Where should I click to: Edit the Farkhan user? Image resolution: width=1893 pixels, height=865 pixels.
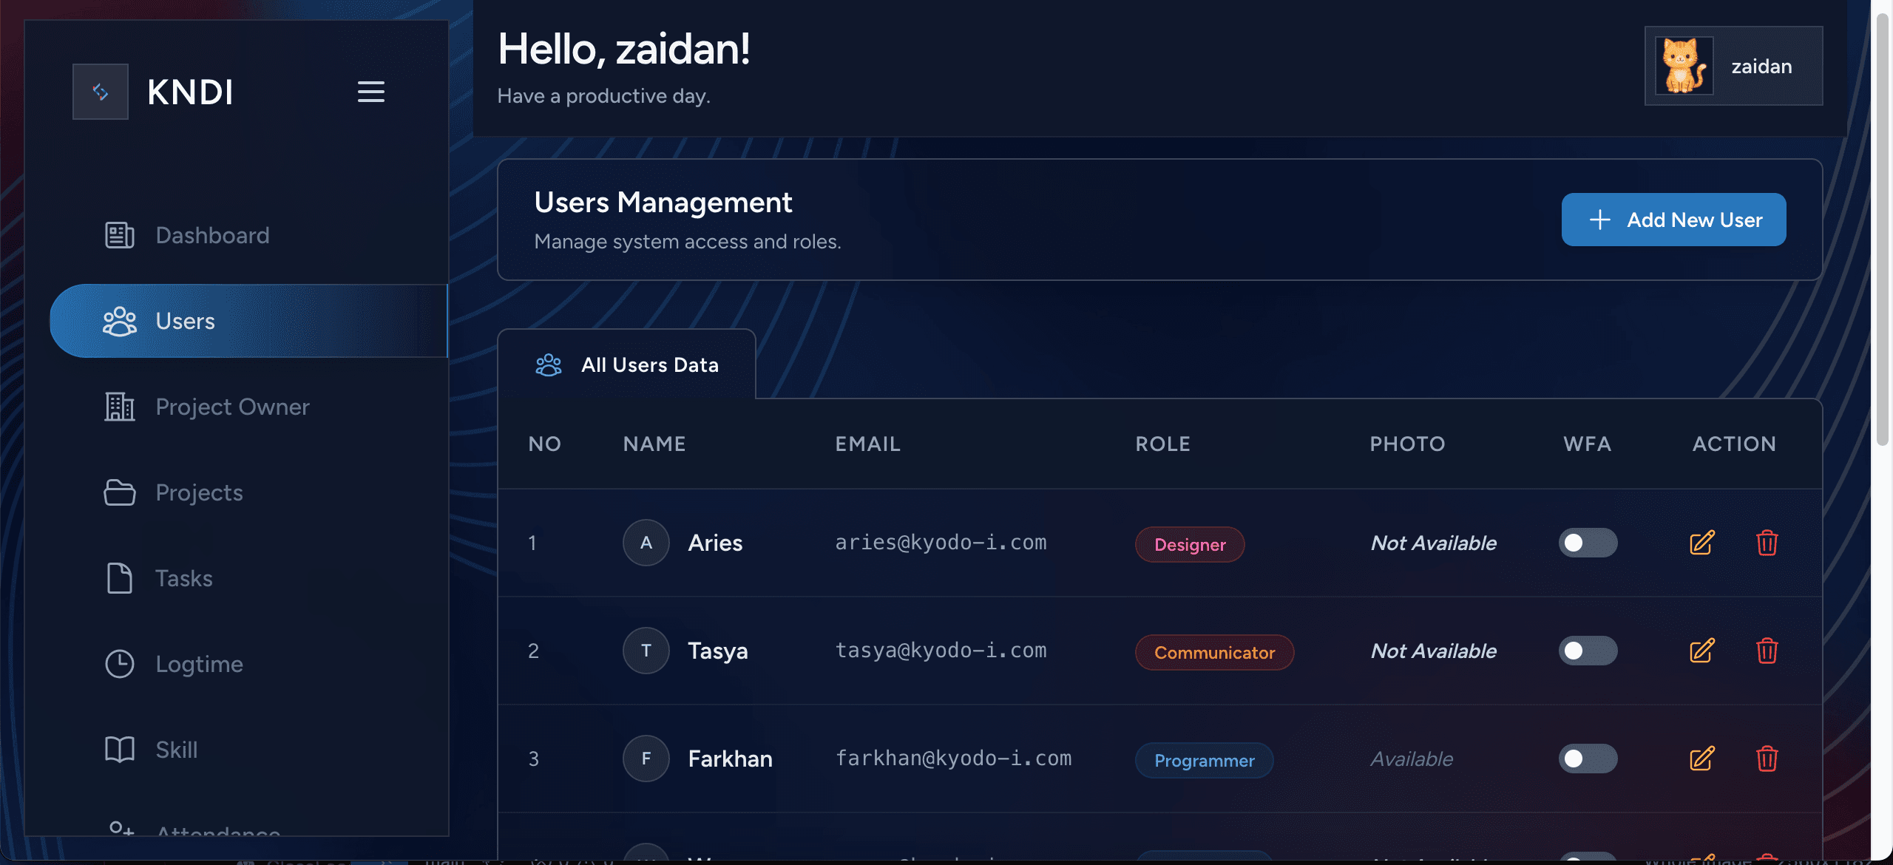coord(1701,759)
